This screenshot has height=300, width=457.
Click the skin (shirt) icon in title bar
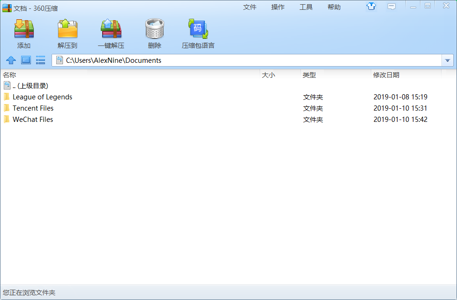pyautogui.click(x=371, y=6)
